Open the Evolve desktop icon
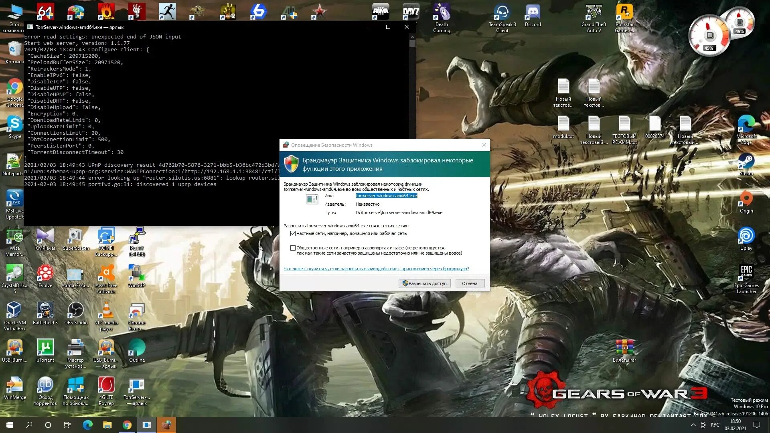Screen dimensions: 770x433 tap(45, 277)
